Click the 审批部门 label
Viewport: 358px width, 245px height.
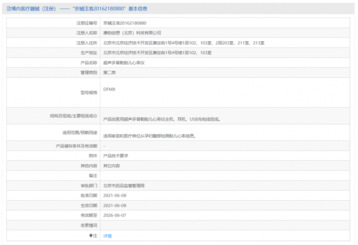point(89,186)
